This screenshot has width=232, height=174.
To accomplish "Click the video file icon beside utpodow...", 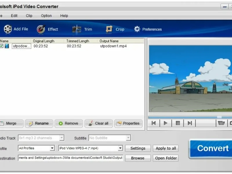I will pos(7,46).
